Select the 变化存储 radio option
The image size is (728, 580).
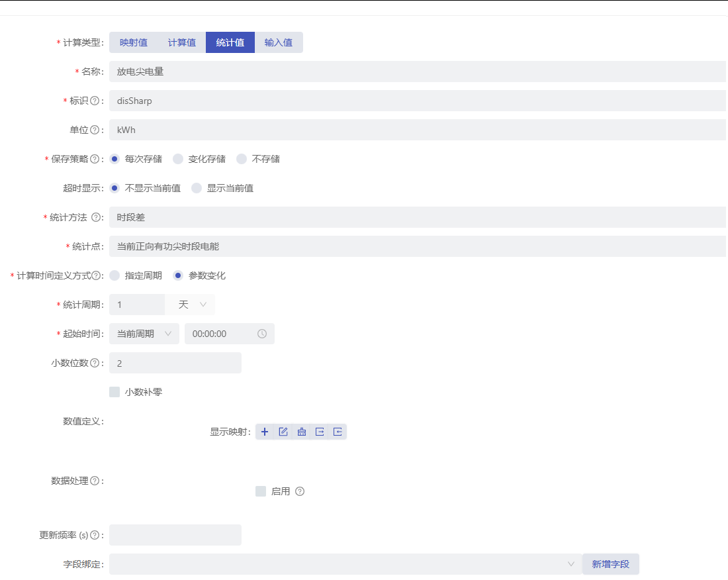pos(177,159)
